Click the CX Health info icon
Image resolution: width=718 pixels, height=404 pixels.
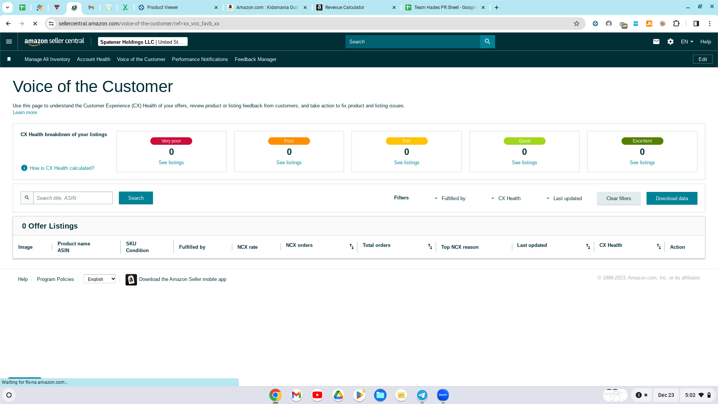click(24, 168)
